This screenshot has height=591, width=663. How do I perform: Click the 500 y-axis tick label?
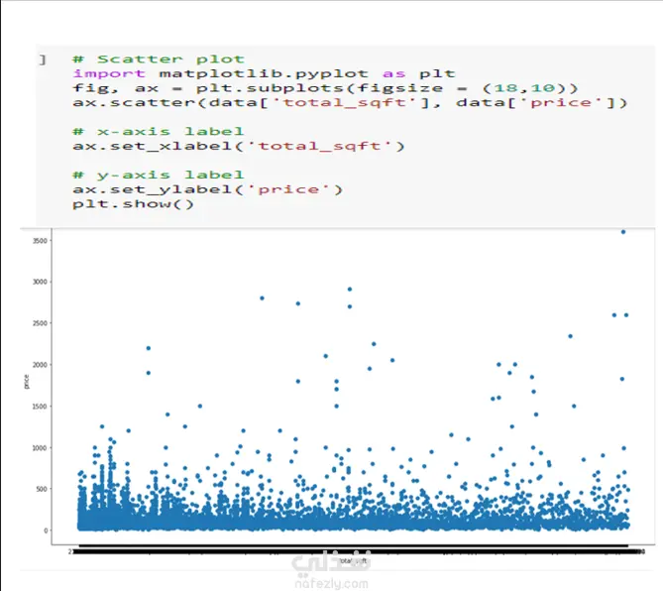pos(41,489)
